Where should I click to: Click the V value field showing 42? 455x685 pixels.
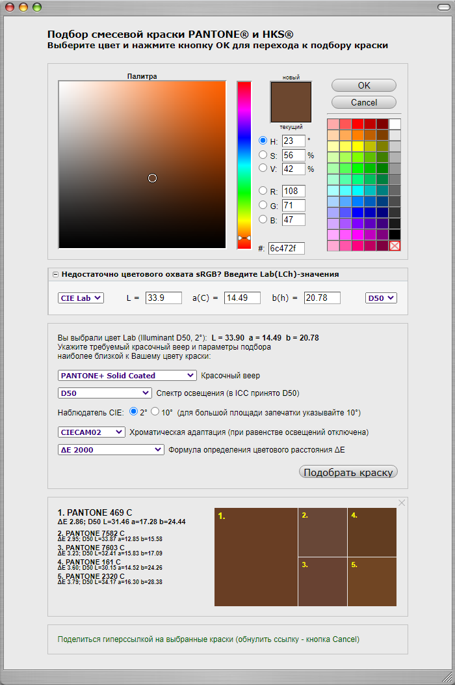[294, 169]
